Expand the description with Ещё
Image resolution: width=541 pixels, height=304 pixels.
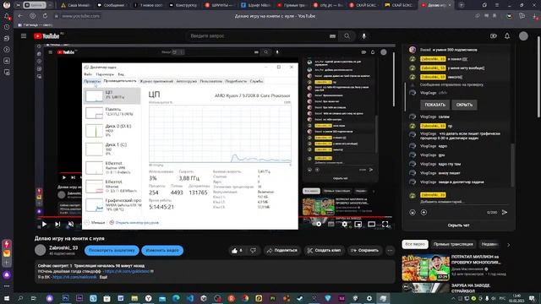pyautogui.click(x=103, y=277)
